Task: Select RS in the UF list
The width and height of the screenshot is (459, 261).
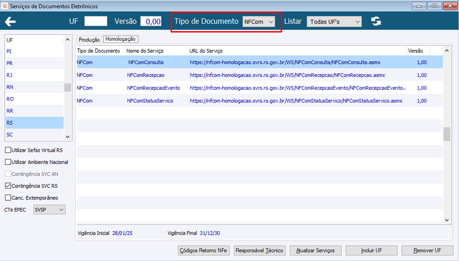Action: (x=34, y=123)
